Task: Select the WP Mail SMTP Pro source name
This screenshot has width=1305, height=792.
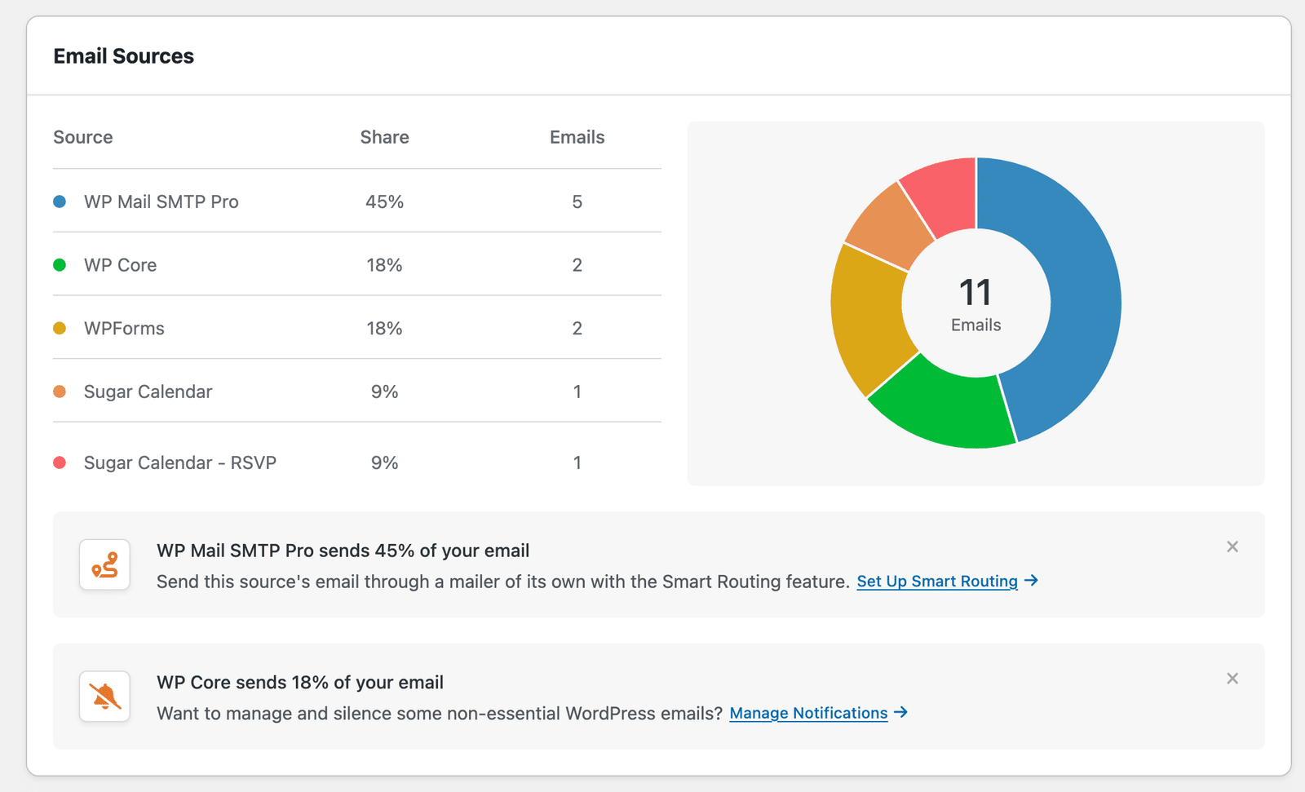Action: click(161, 201)
